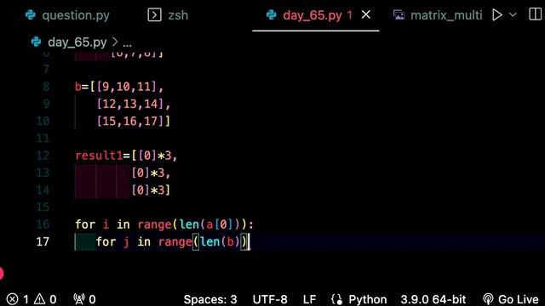Click the day_65.py breadcrumb item
Viewport: 545px width, 306px height.
[77, 42]
